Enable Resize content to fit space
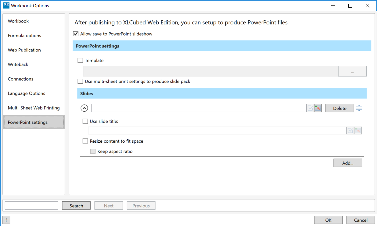The height and width of the screenshot is (226, 377). pyautogui.click(x=85, y=141)
